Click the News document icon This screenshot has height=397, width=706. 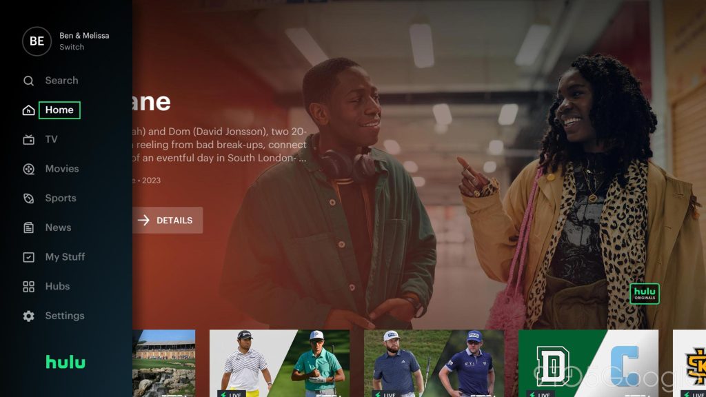pyautogui.click(x=28, y=227)
